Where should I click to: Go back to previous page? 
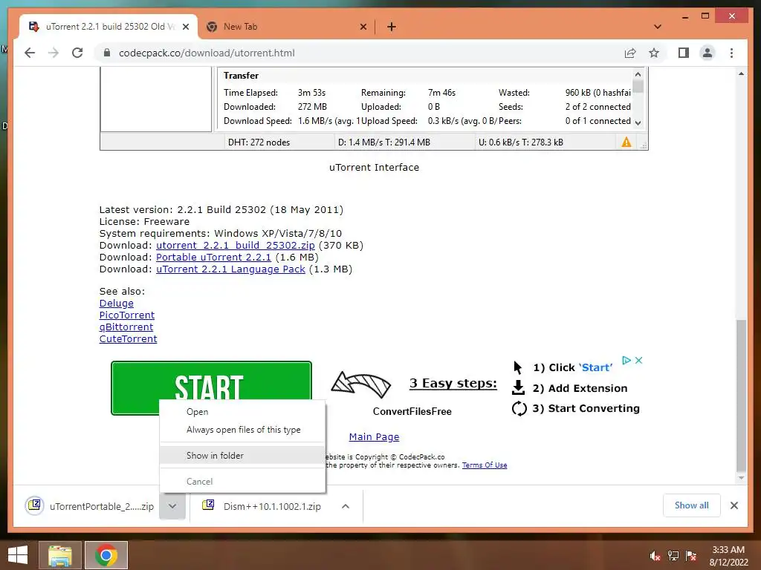30,53
